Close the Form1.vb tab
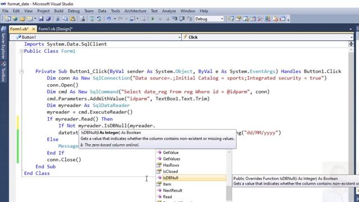 (x=34, y=29)
